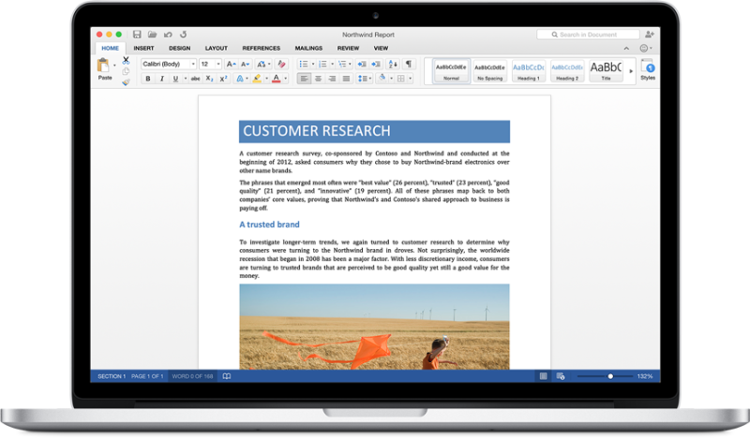750x438 pixels.
Task: Switch to the LAYOUT tab
Action: pyautogui.click(x=217, y=49)
